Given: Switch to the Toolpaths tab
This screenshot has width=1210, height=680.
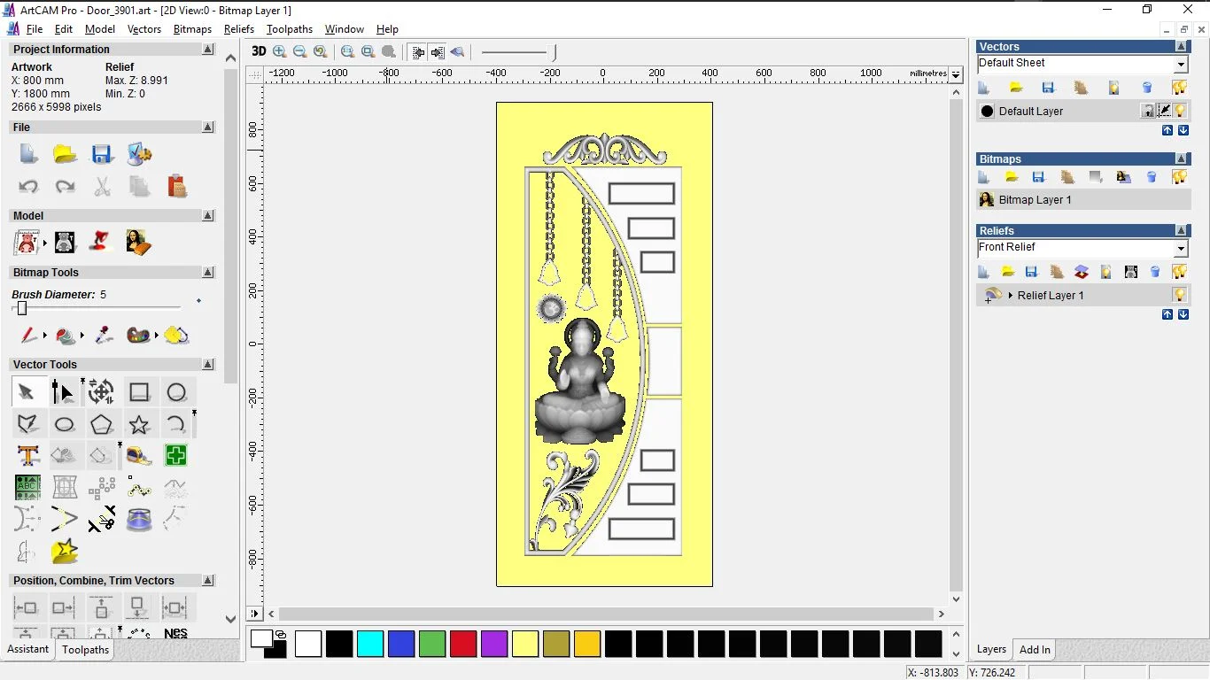Looking at the screenshot, I should pyautogui.click(x=85, y=650).
